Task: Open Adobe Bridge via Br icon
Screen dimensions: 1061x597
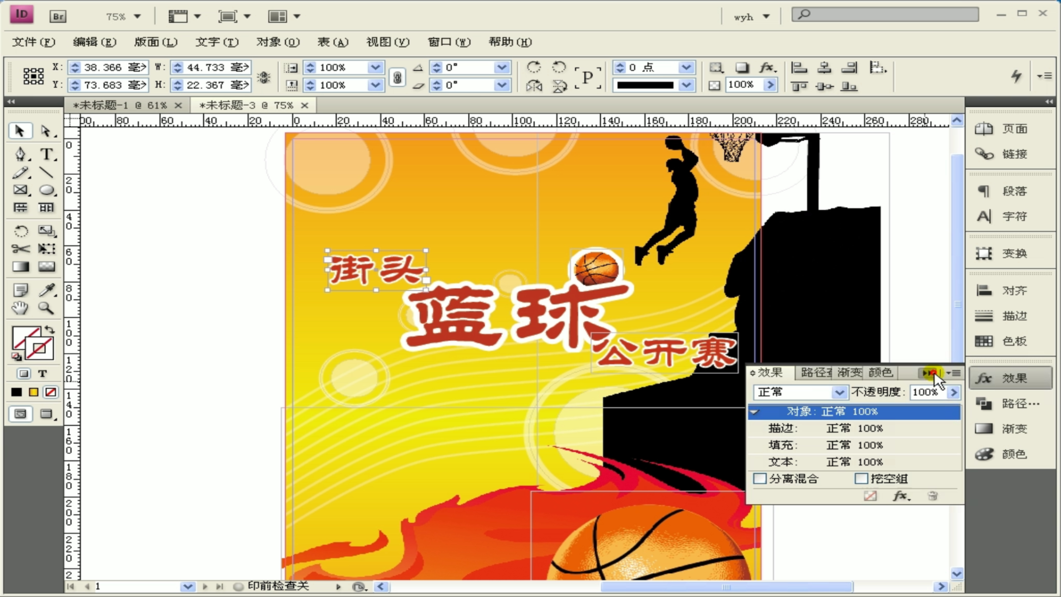Action: 58,17
